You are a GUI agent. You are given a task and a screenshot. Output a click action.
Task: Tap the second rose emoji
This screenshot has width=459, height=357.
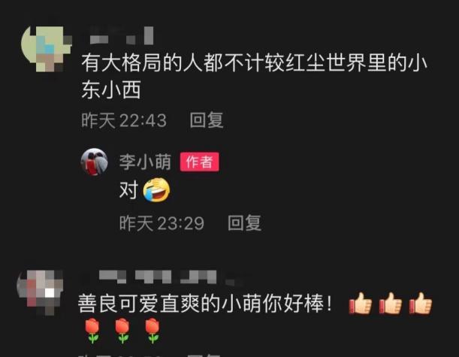coord(122,331)
